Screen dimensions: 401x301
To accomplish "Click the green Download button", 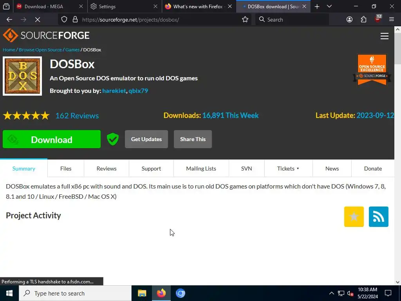I will click(x=52, y=139).
